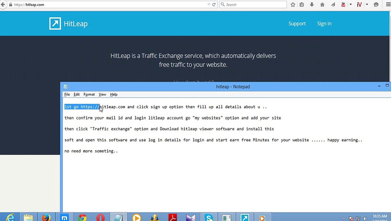Click the text 'no need more someting..'
Image resolution: width=391 pixels, height=221 pixels.
[91, 151]
